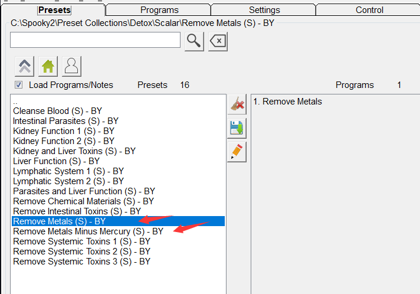Select Cleanse Blood (S) - BY preset
Image resolution: width=420 pixels, height=294 pixels.
[57, 111]
